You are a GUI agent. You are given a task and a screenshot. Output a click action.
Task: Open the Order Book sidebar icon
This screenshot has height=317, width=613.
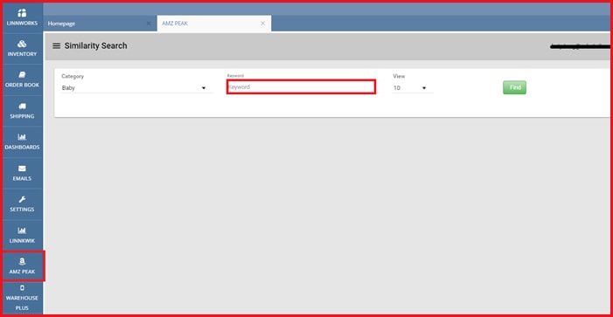click(22, 74)
